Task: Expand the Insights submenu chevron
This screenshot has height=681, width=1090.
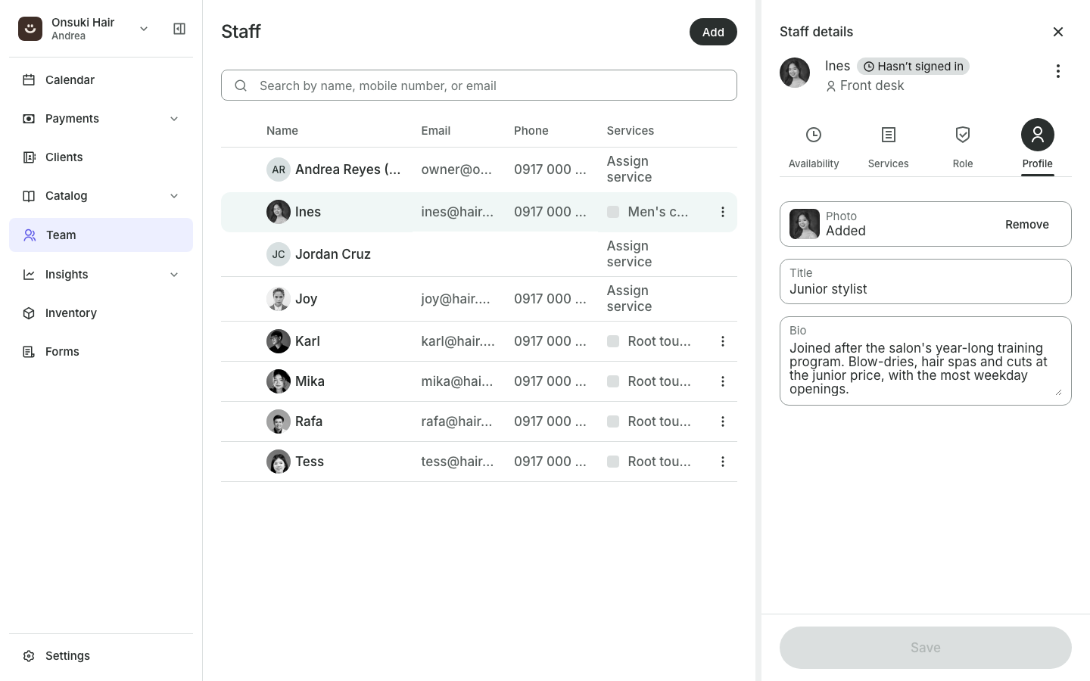Action: (x=174, y=275)
